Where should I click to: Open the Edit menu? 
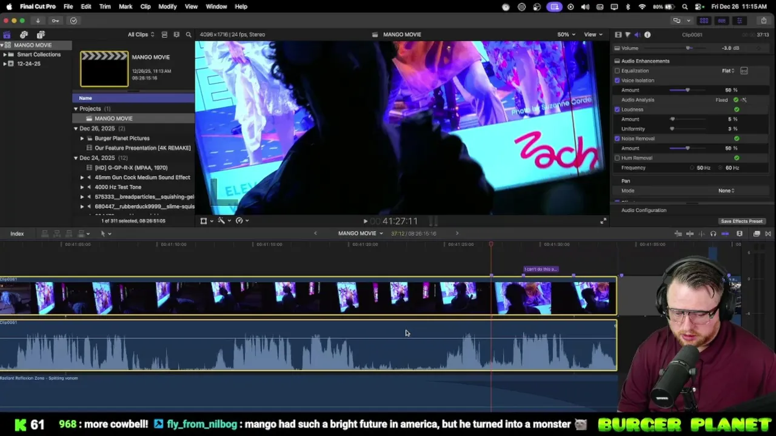86,7
